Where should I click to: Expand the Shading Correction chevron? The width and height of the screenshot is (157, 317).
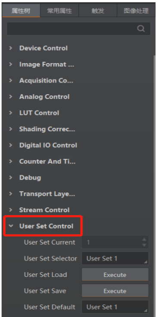(x=11, y=129)
